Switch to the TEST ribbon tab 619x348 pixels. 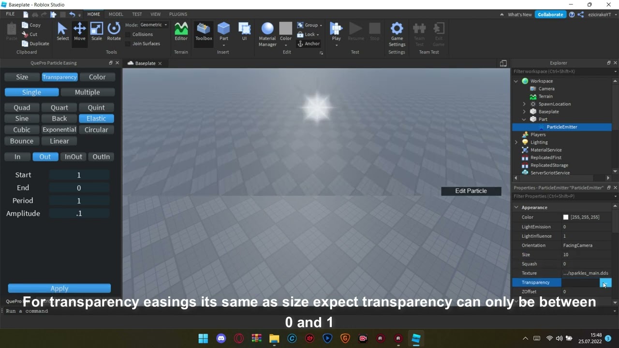tap(137, 14)
